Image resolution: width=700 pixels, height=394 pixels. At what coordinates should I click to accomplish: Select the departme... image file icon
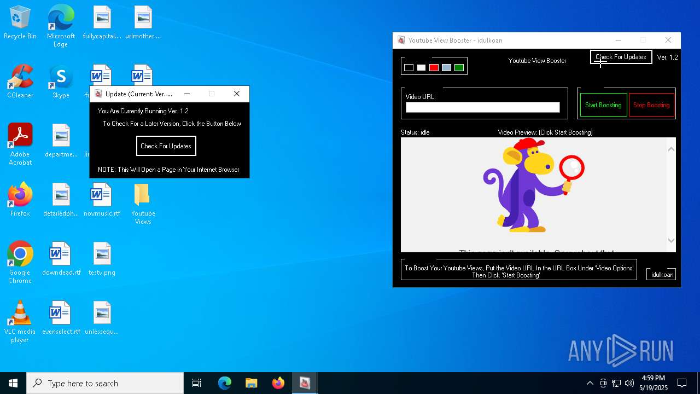click(x=61, y=141)
